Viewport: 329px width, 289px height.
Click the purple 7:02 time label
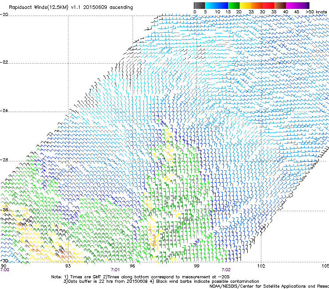(x=226, y=270)
